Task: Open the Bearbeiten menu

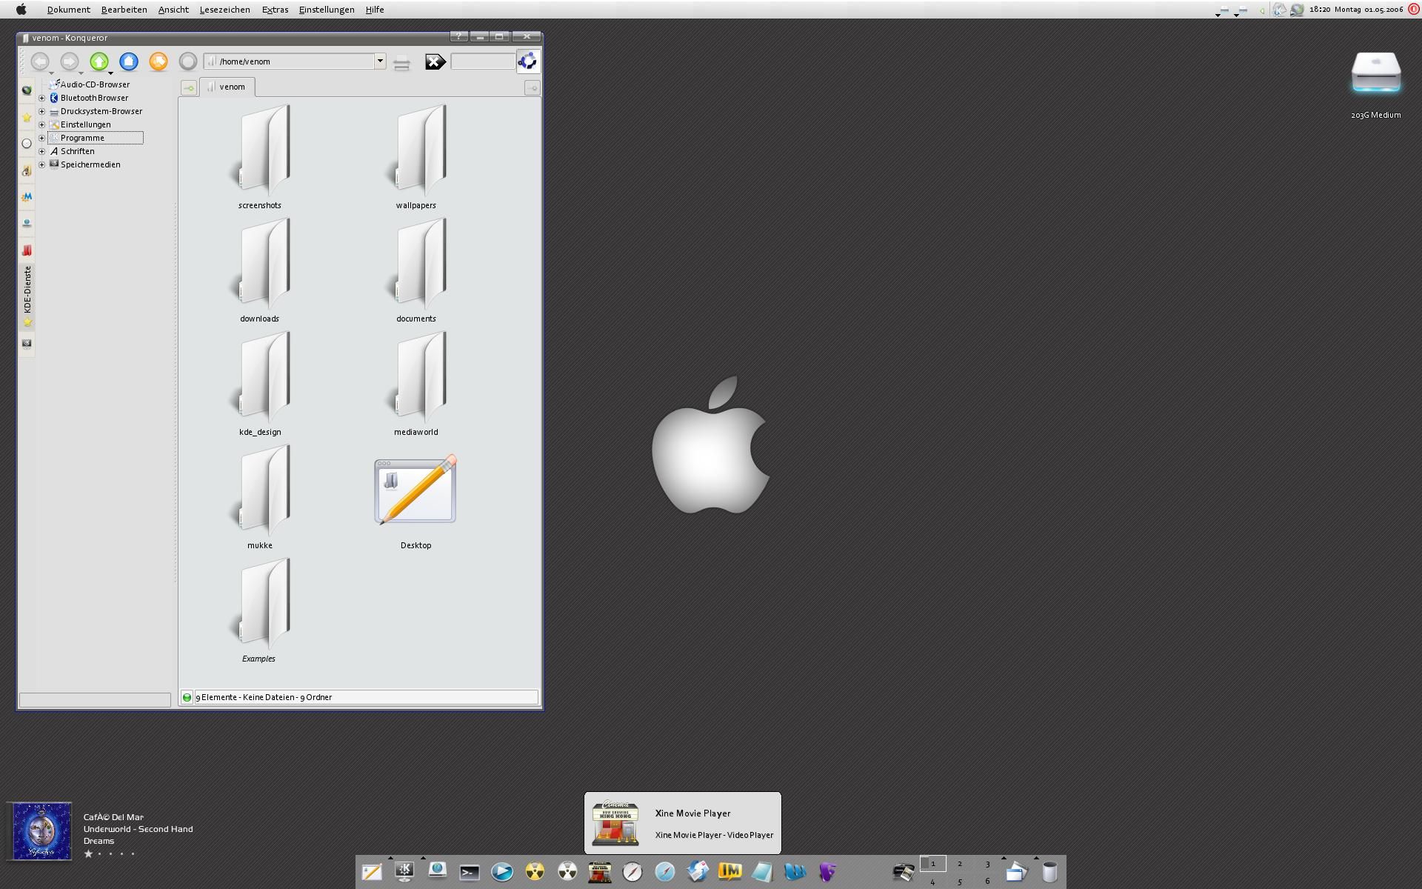Action: click(x=124, y=10)
